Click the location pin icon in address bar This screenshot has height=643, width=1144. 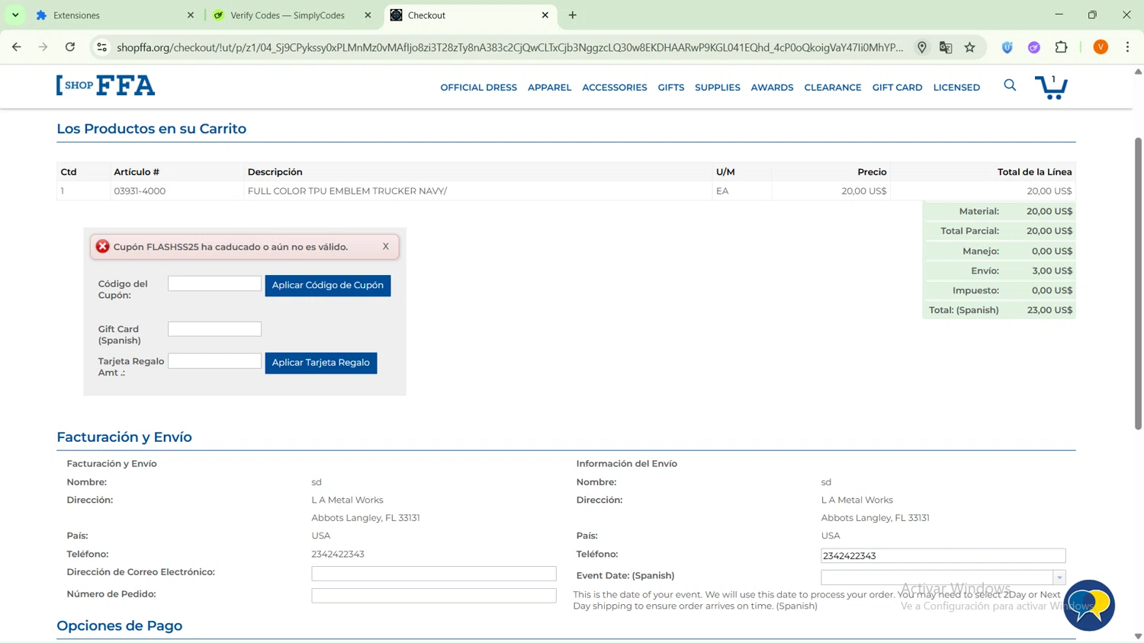[922, 47]
